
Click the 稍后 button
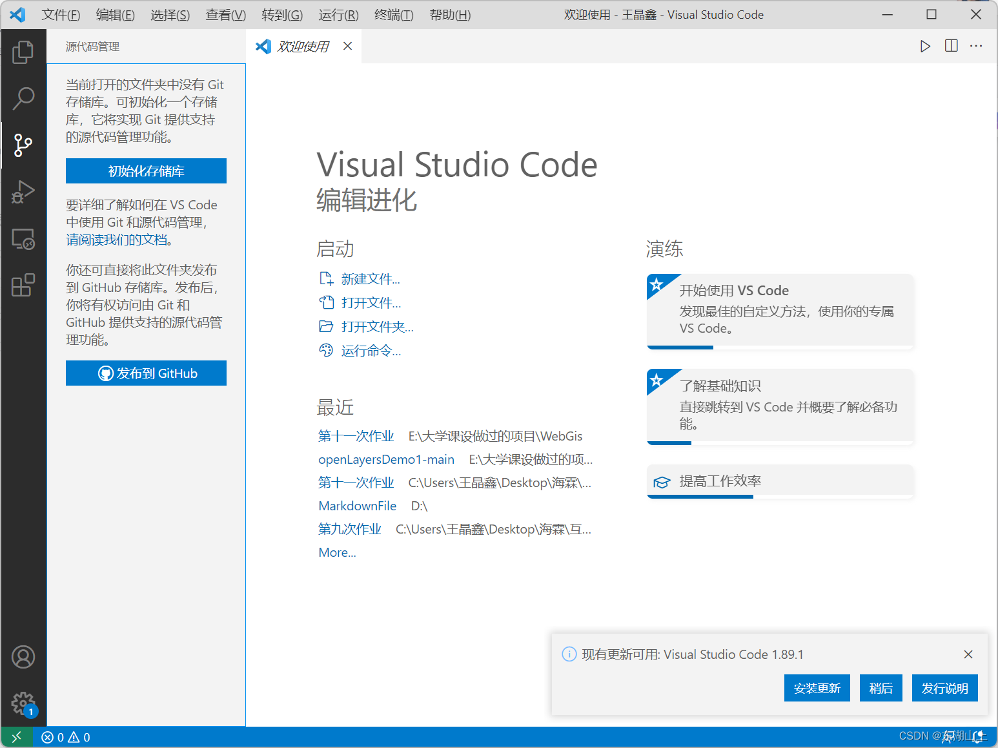[x=881, y=688]
